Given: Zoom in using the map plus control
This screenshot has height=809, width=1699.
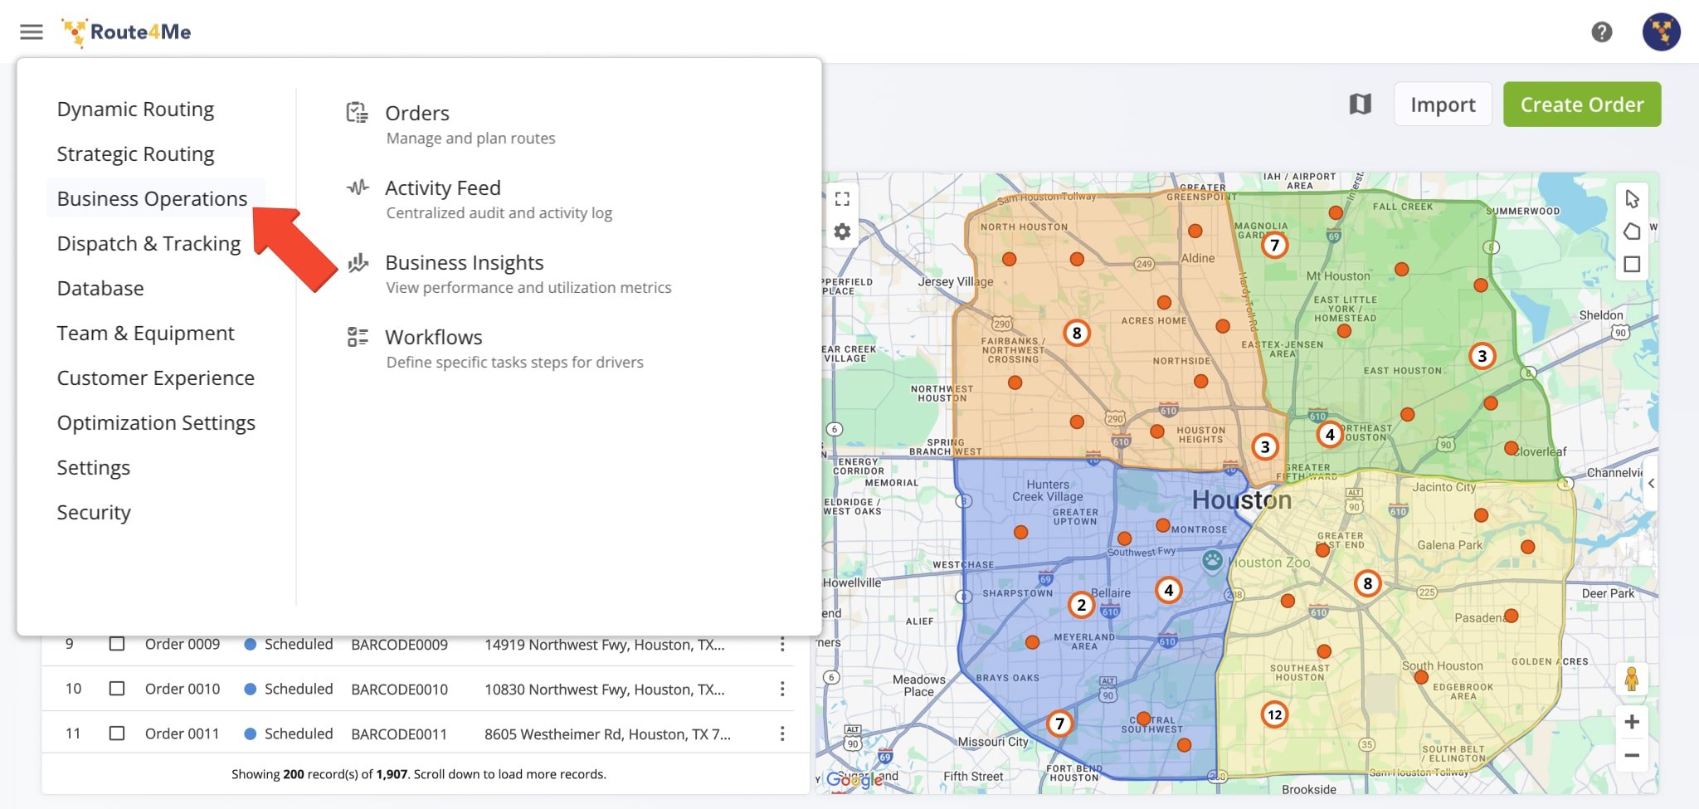Looking at the screenshot, I should (x=1633, y=721).
